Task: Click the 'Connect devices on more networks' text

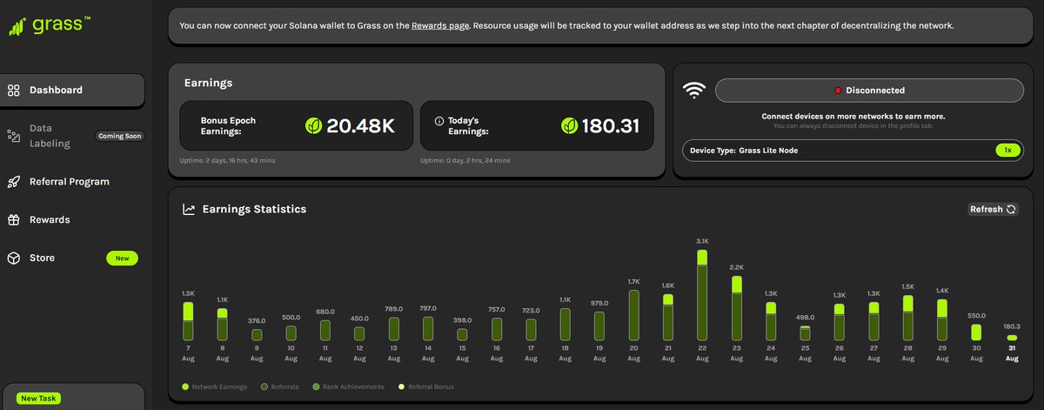Action: [x=853, y=116]
